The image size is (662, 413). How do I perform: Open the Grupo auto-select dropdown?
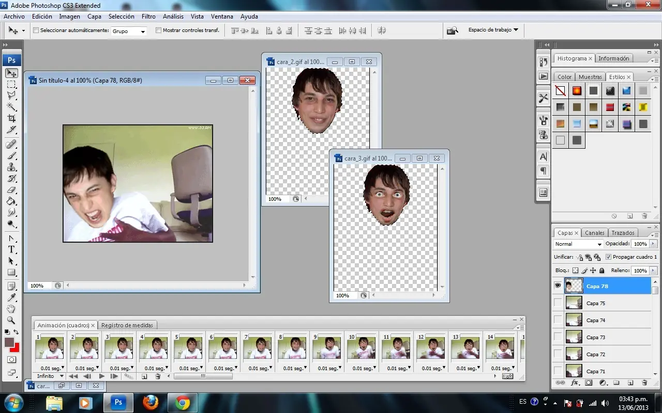(x=129, y=31)
